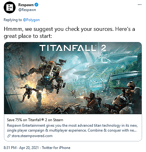Click the Respawn Entertainment card description
This screenshot has width=146, height=152.
point(72,128)
